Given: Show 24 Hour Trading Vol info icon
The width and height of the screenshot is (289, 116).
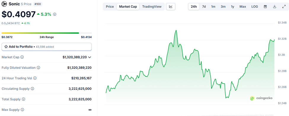Looking at the screenshot, I should [35, 78].
